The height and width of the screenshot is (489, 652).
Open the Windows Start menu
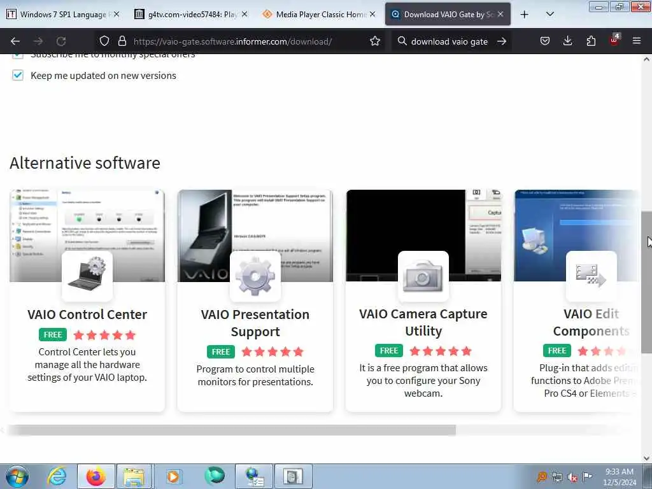17,476
